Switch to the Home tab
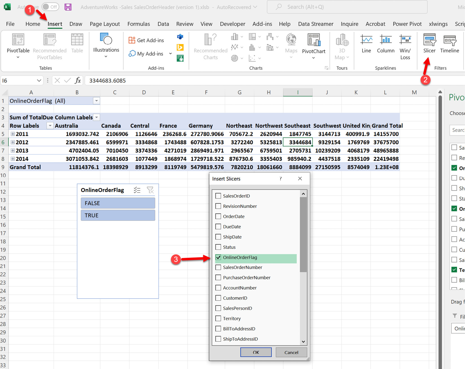The height and width of the screenshot is (369, 465). click(33, 24)
